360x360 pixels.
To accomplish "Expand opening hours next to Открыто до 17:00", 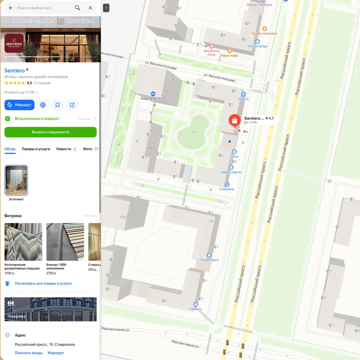I will 37,93.
